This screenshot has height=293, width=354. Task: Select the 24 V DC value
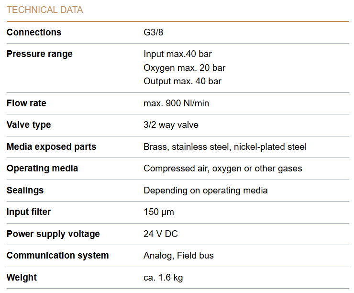[161, 234]
